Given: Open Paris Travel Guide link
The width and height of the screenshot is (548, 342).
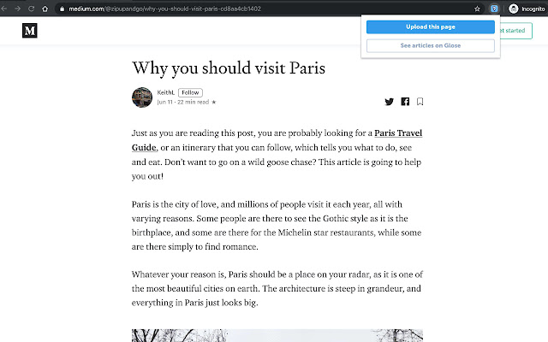Looking at the screenshot, I should click(x=277, y=140).
